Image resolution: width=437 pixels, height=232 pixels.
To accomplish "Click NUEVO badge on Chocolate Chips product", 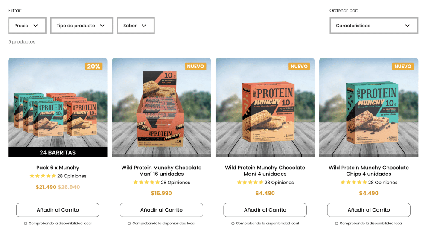I will pos(403,66).
